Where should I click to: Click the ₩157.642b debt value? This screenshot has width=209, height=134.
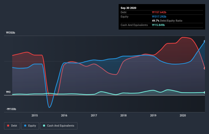point(159,12)
